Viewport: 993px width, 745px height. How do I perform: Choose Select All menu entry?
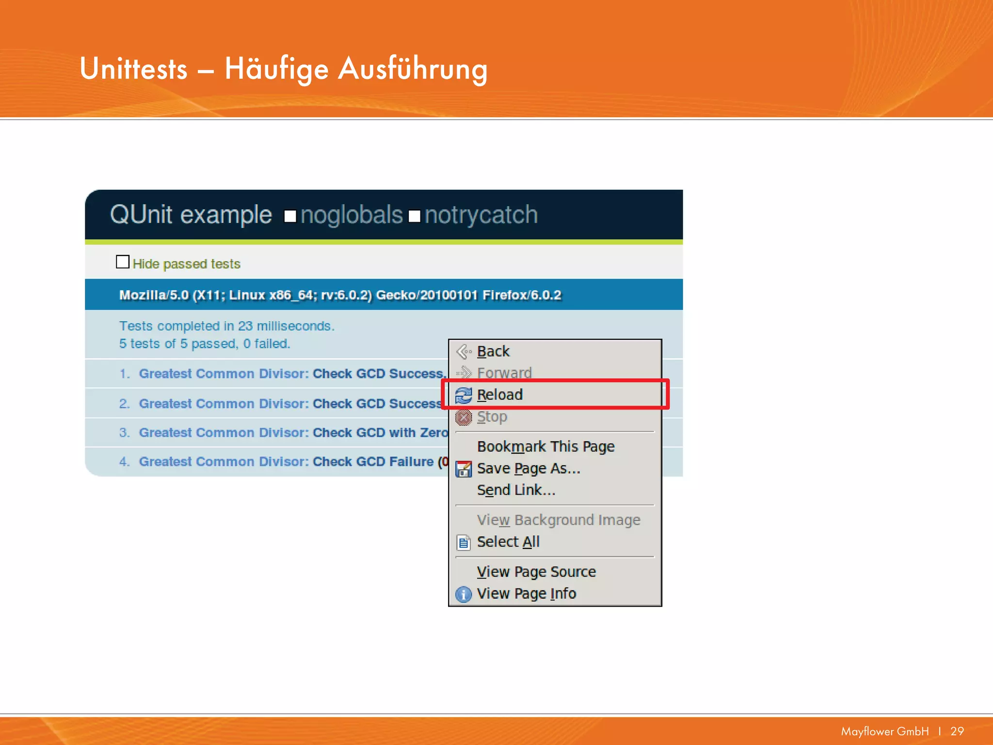pyautogui.click(x=555, y=542)
